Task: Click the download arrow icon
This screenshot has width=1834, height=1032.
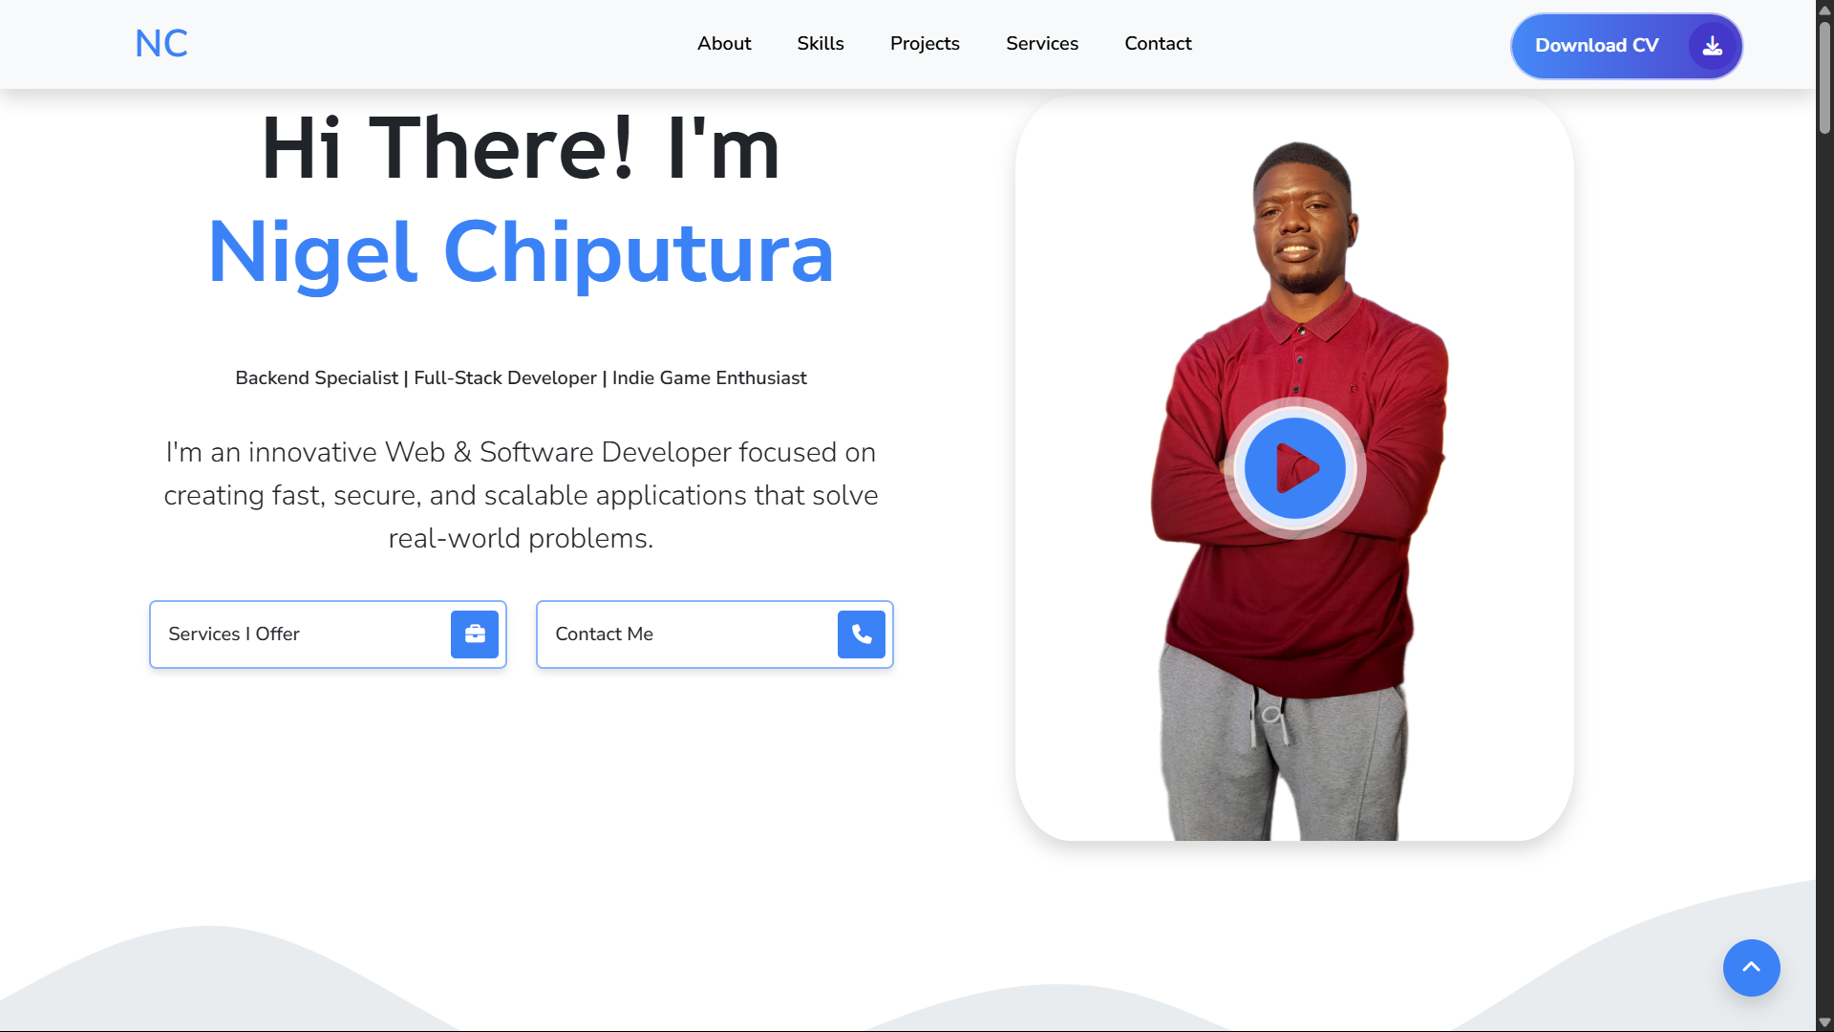Action: click(x=1713, y=46)
